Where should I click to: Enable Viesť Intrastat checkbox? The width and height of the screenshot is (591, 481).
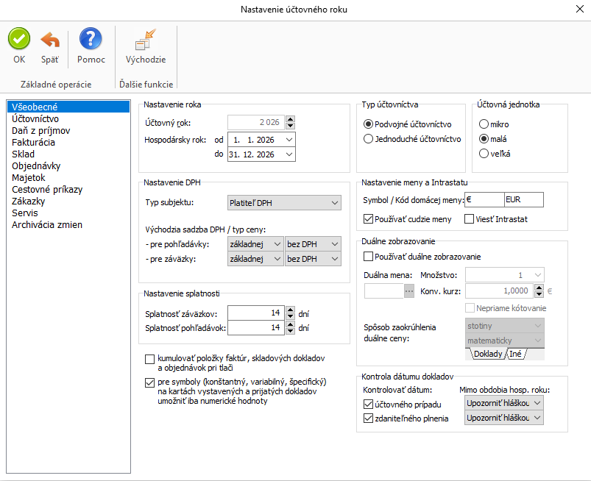point(470,218)
